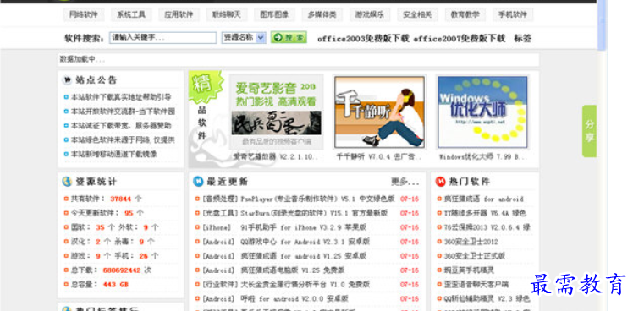Click the green 搜索 search button
Image resolution: width=633 pixels, height=311 pixels.
tap(289, 37)
